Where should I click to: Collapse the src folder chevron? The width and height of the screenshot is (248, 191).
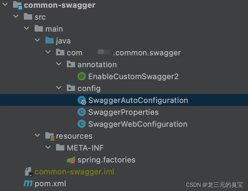(x=16, y=17)
